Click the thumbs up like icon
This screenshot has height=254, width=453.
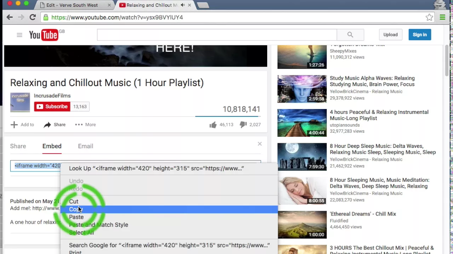(213, 125)
